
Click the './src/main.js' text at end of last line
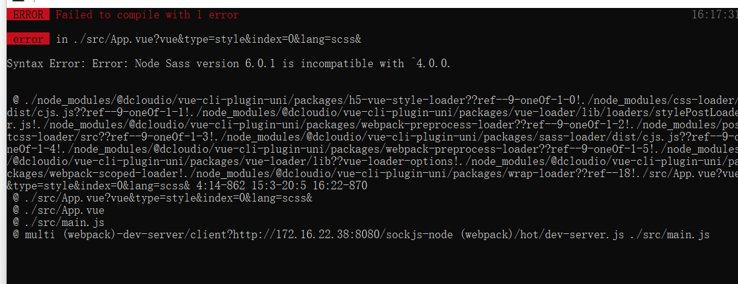tap(671, 235)
